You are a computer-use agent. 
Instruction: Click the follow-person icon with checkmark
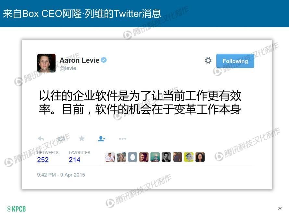pos(102,139)
